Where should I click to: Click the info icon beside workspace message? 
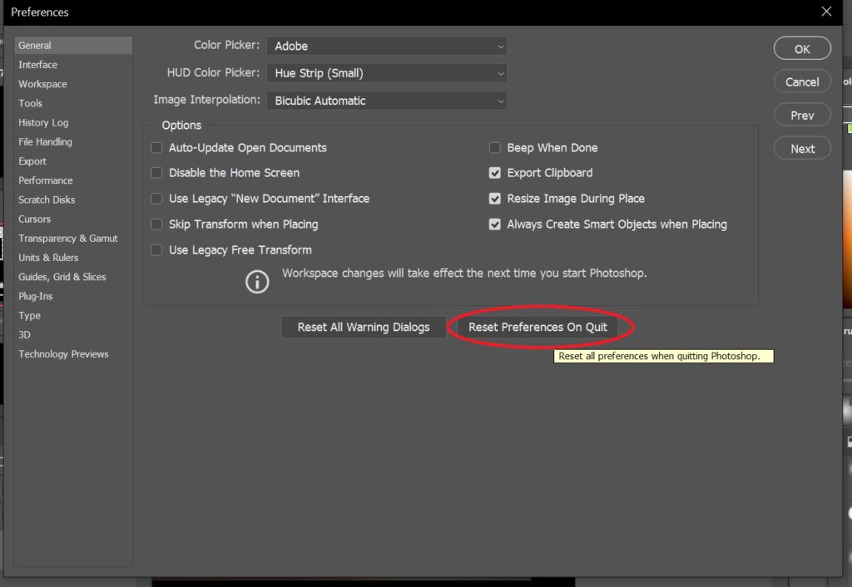257,282
